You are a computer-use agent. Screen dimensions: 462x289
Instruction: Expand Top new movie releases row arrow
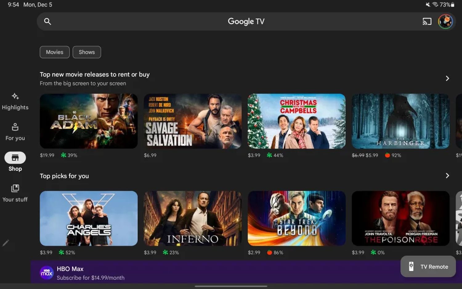[447, 79]
